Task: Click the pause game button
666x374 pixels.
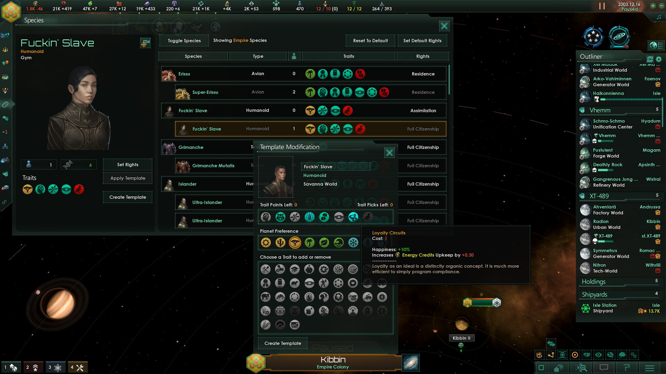Action: 602,6
